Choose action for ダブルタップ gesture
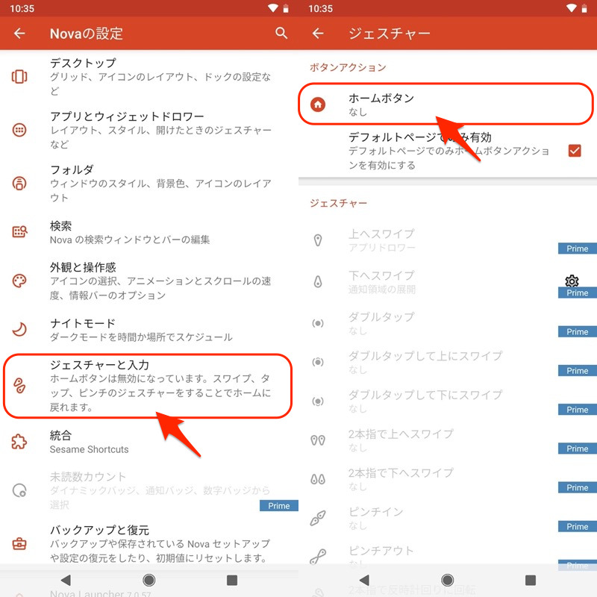This screenshot has width=597, height=597. (x=433, y=323)
